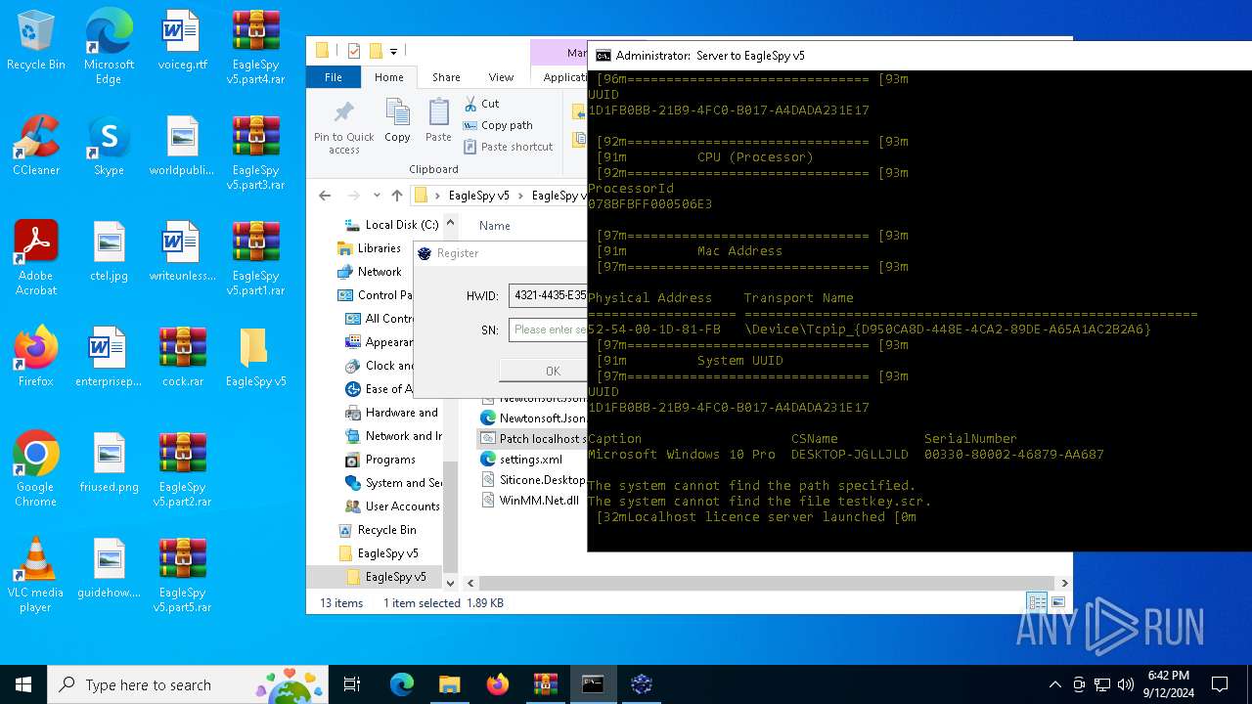The image size is (1252, 704).
Task: Open the Windows Start menu
Action: coord(23,684)
